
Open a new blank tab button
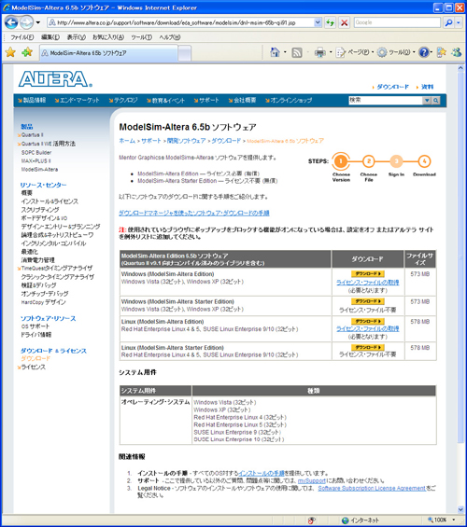point(184,53)
